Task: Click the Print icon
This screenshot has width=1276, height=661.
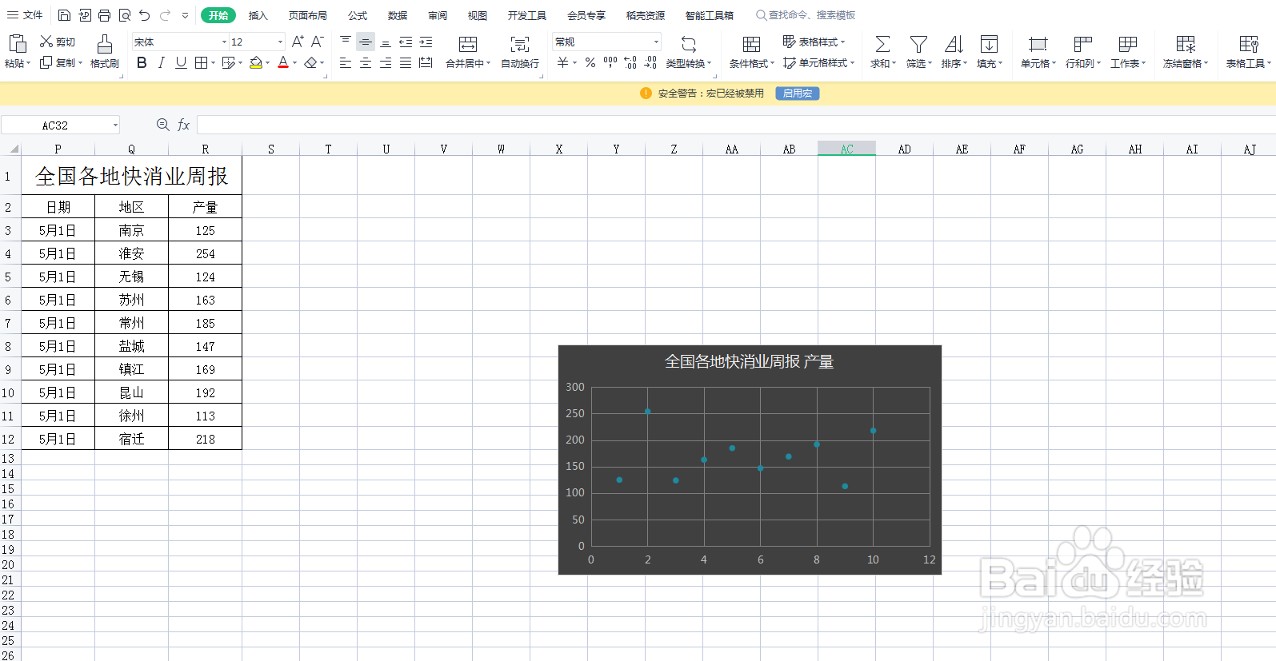Action: [105, 15]
